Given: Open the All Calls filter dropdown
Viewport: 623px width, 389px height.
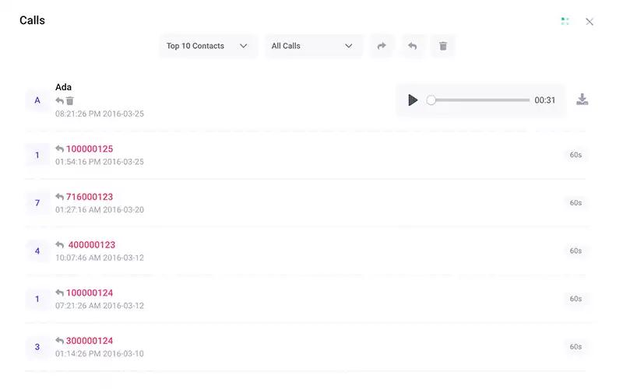Looking at the screenshot, I should pos(313,46).
